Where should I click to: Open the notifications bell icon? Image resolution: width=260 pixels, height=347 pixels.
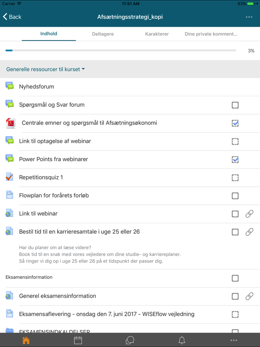click(182, 340)
